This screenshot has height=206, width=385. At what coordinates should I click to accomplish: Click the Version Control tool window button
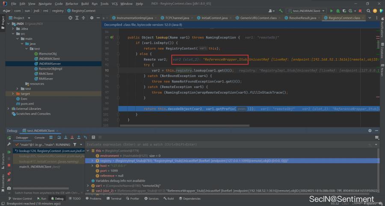(20, 199)
